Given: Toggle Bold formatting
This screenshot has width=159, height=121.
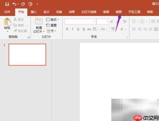Looking at the screenshot, I should [67, 29].
